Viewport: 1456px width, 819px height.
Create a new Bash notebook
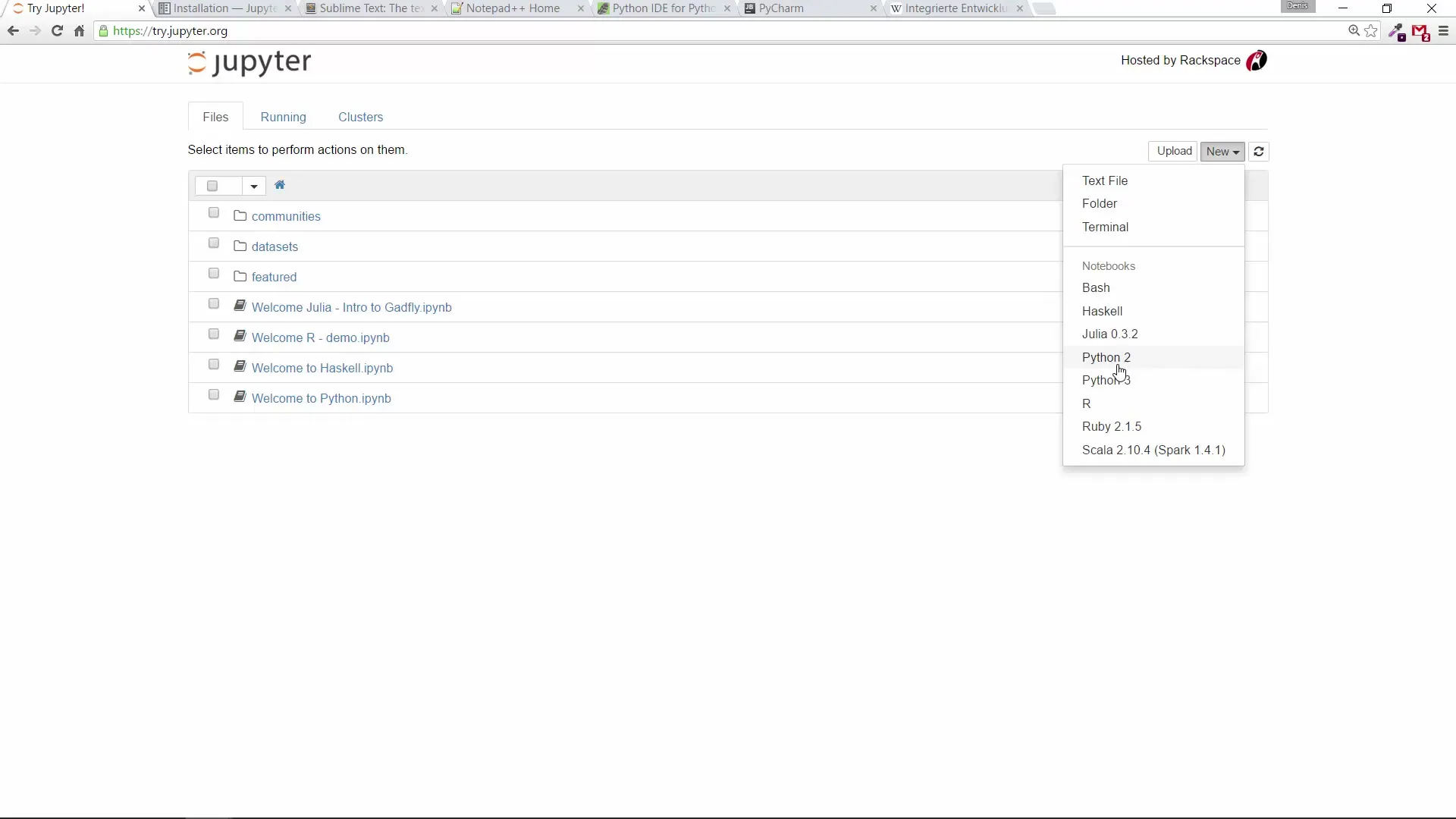(1153, 287)
